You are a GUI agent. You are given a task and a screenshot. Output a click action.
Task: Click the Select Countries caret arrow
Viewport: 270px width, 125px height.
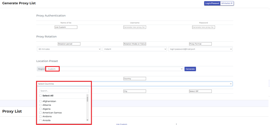[x=231, y=84]
